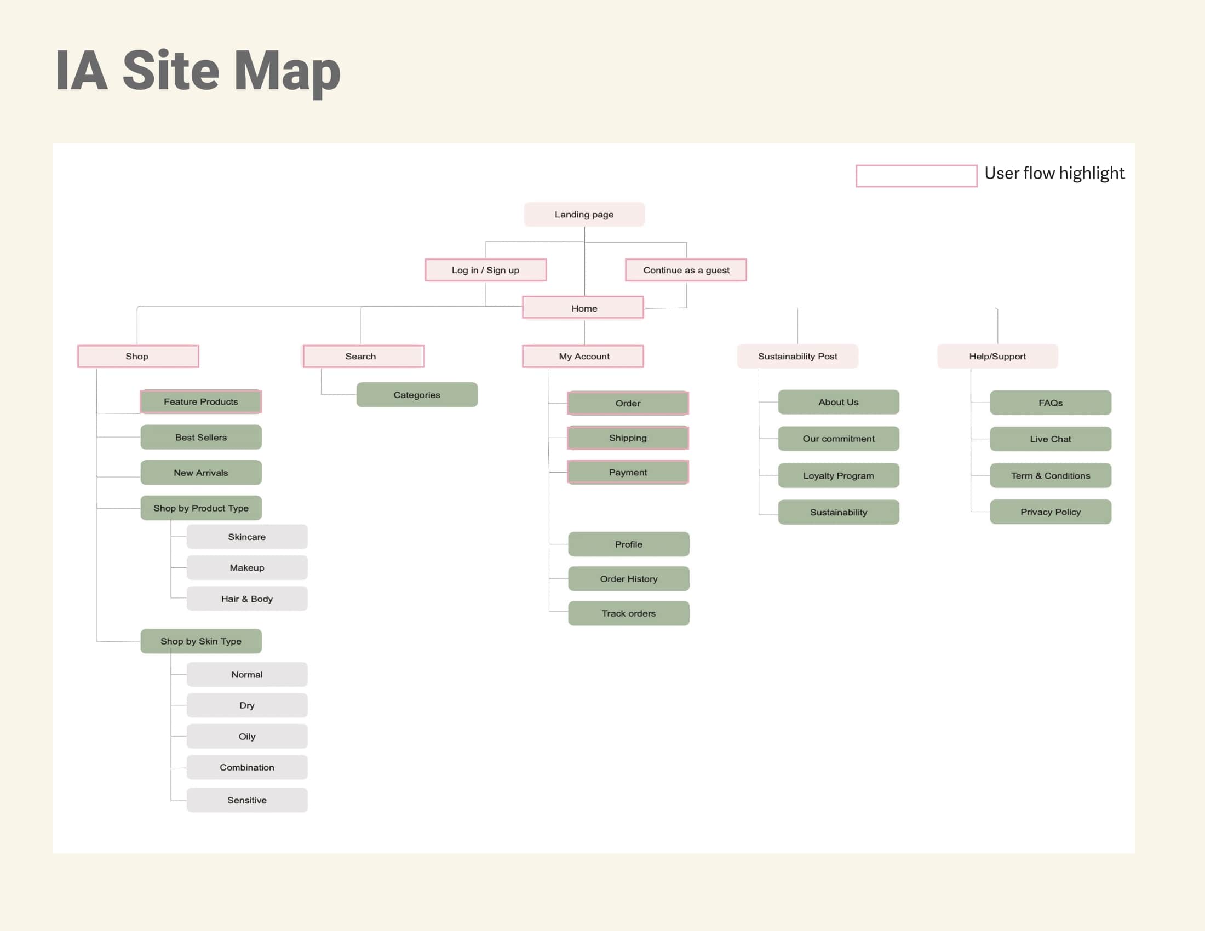Click the Live Chat box

point(1050,439)
